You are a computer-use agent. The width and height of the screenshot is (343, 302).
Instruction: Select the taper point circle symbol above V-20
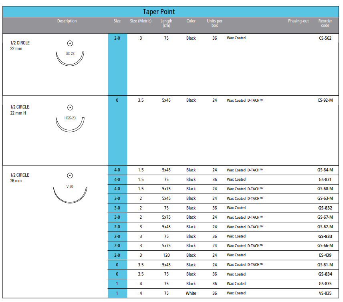pos(70,175)
